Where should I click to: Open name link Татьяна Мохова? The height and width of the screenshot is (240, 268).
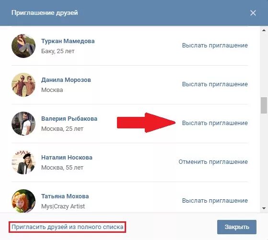point(65,196)
